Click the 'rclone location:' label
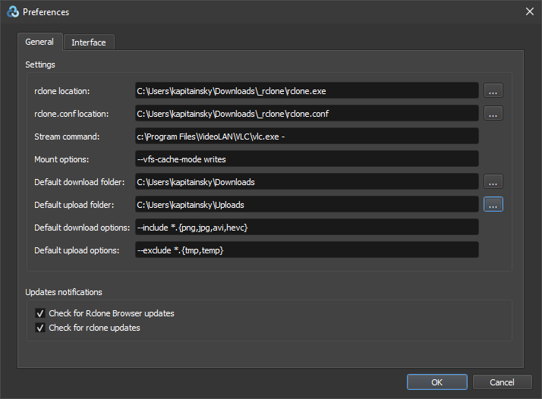The height and width of the screenshot is (399, 542). (x=62, y=91)
